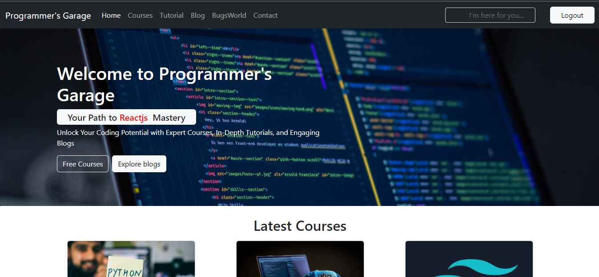Click the "Welcome to Programmer's Garage" heading
Screen dimensions: 599x277
pyautogui.click(x=165, y=84)
